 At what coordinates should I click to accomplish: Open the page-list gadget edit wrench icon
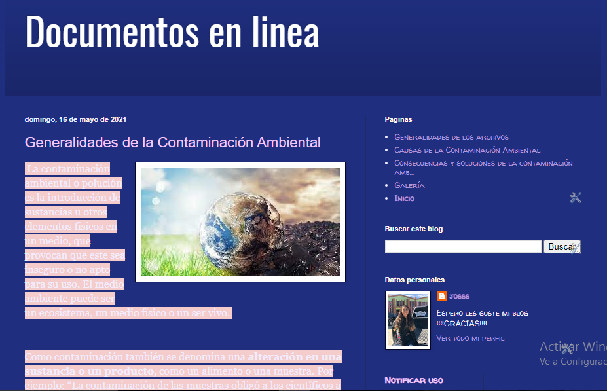(x=574, y=196)
